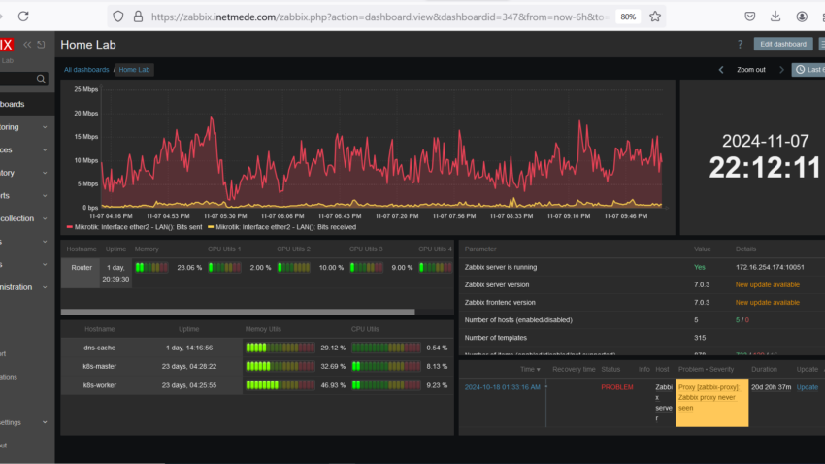This screenshot has height=464, width=825.
Task: Expand the Inventory sidebar menu chevron
Action: pos(45,173)
